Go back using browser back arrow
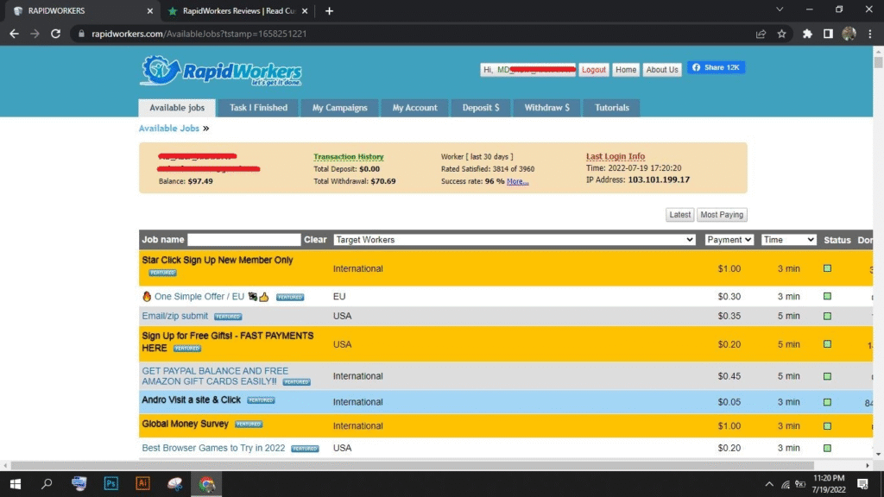The width and height of the screenshot is (884, 497). (14, 34)
